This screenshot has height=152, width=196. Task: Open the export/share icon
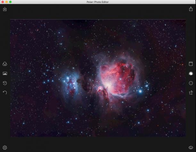click(191, 9)
